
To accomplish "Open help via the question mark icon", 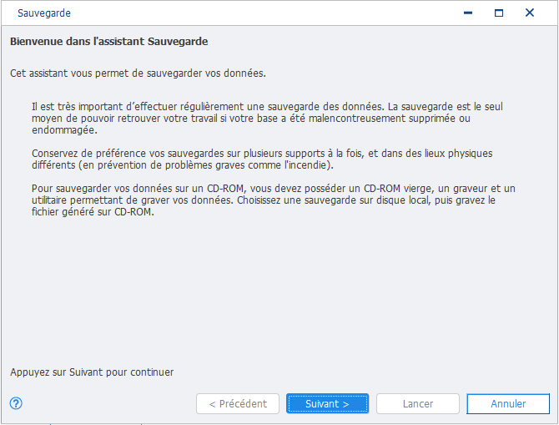I will [16, 403].
